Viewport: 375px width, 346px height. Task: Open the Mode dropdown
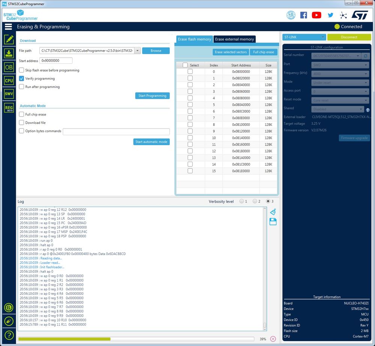(x=340, y=82)
